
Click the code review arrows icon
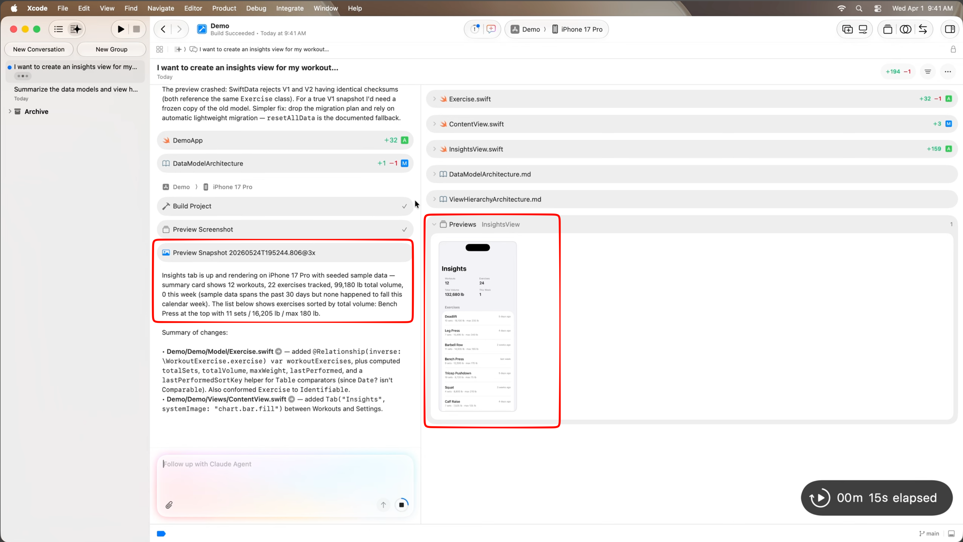coord(923,29)
